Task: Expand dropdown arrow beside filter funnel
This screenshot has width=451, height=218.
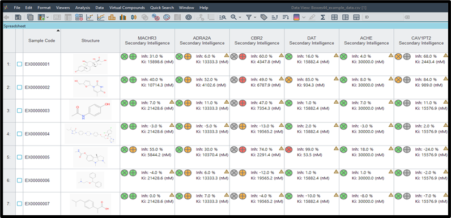Action: [255, 18]
